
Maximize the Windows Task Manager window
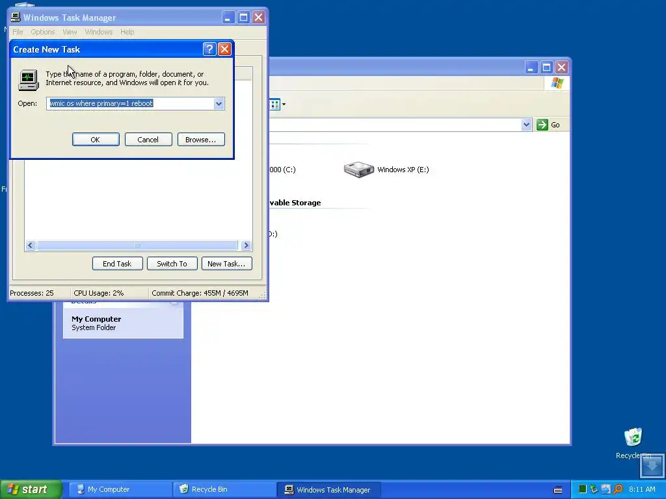pyautogui.click(x=243, y=18)
